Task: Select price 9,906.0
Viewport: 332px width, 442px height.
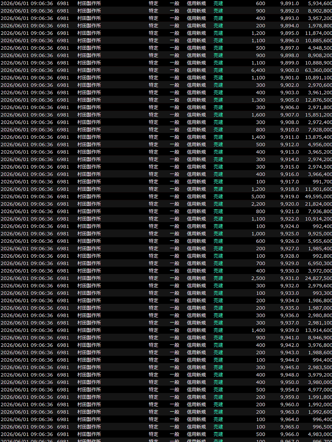Action: pyautogui.click(x=289, y=107)
